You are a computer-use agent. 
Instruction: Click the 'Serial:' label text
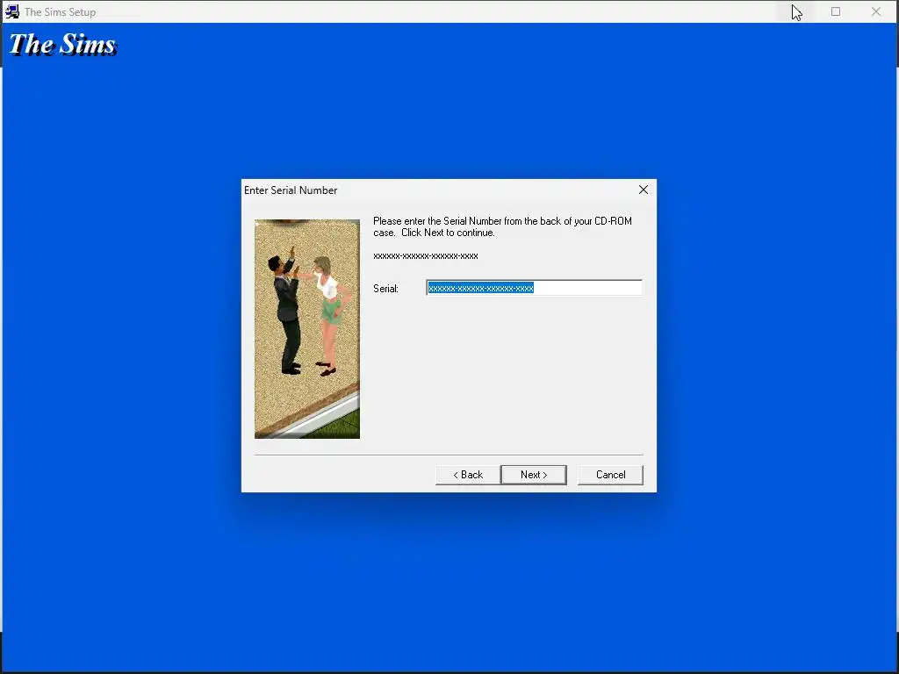click(385, 288)
